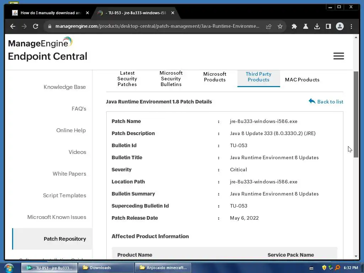Open the Microsoft Security Bulletins tab
The width and height of the screenshot is (364, 273).
[x=171, y=79]
